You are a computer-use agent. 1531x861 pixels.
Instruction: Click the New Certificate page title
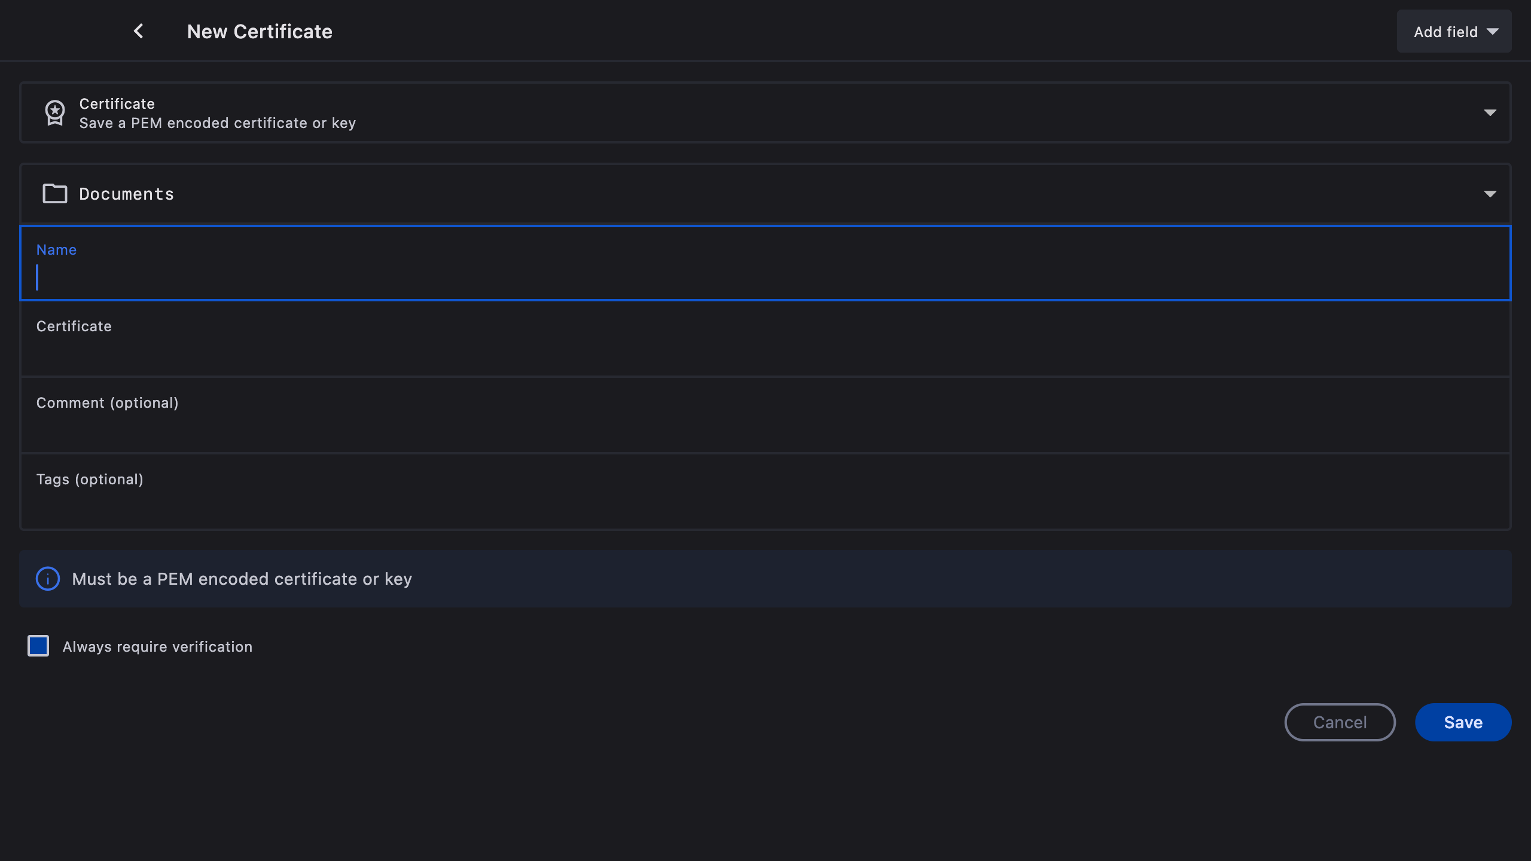coord(260,32)
